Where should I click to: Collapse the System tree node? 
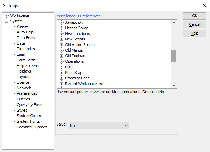[6, 21]
